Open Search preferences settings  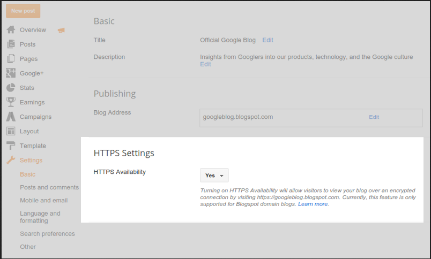[x=47, y=234]
